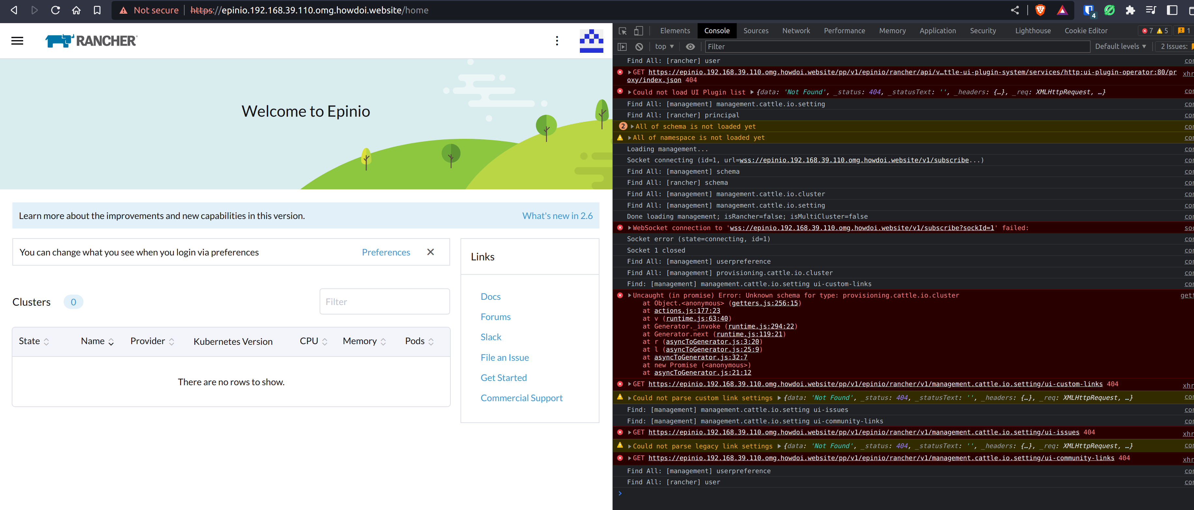Viewport: 1194px width, 510px height.
Task: Clear the console messages
Action: (640, 46)
